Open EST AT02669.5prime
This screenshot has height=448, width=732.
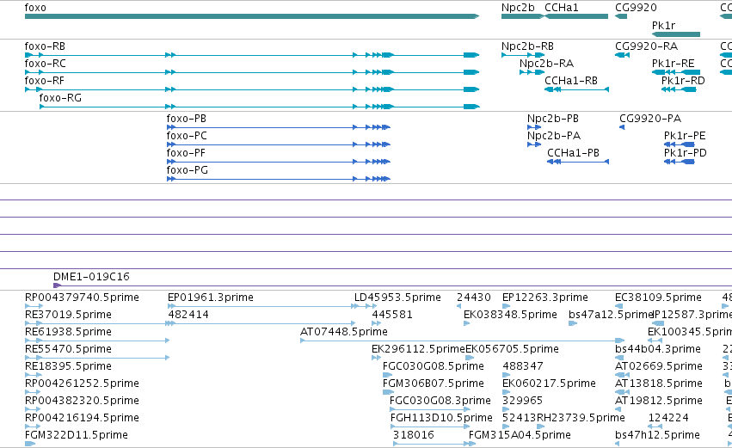click(x=659, y=366)
